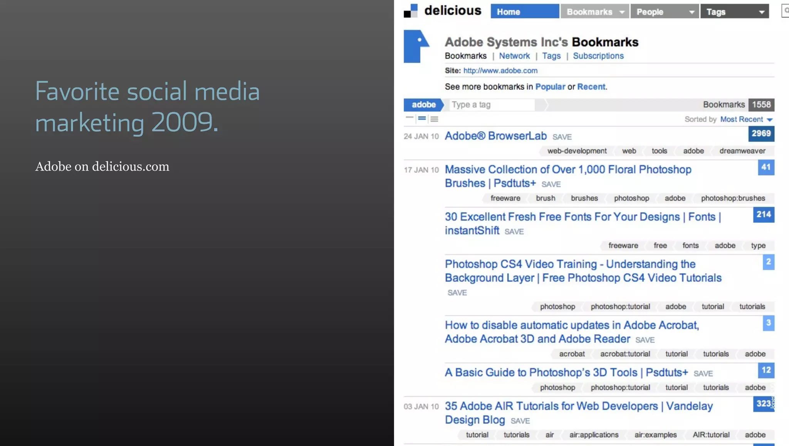Open the Recent bookmarks link
The height and width of the screenshot is (446, 789).
591,87
